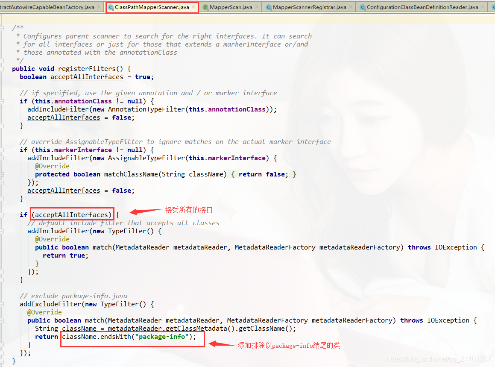Click this.markerInterface in the if condition
This screenshot has width=495, height=367.
73,150
